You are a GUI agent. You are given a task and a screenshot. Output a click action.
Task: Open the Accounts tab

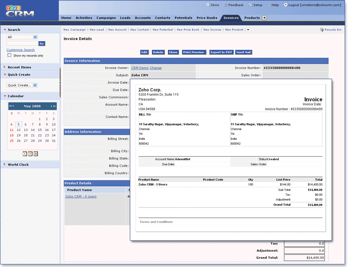click(142, 18)
